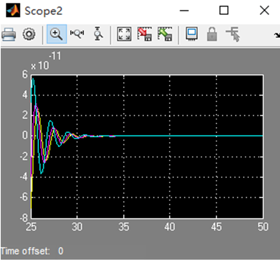280x260 pixels.
Task: Click the x-axis tick label 35
Action: pos(124,227)
